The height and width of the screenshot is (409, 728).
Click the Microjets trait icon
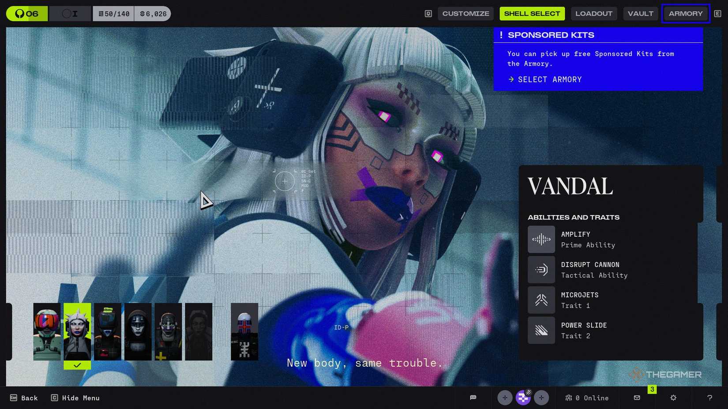click(541, 300)
